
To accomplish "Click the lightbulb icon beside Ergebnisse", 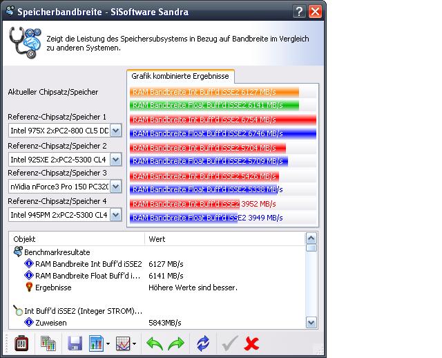I will point(29,288).
